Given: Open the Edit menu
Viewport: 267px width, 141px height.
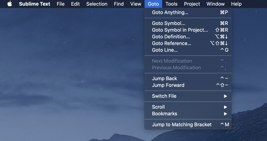Looking at the screenshot, I should pos(75,4).
